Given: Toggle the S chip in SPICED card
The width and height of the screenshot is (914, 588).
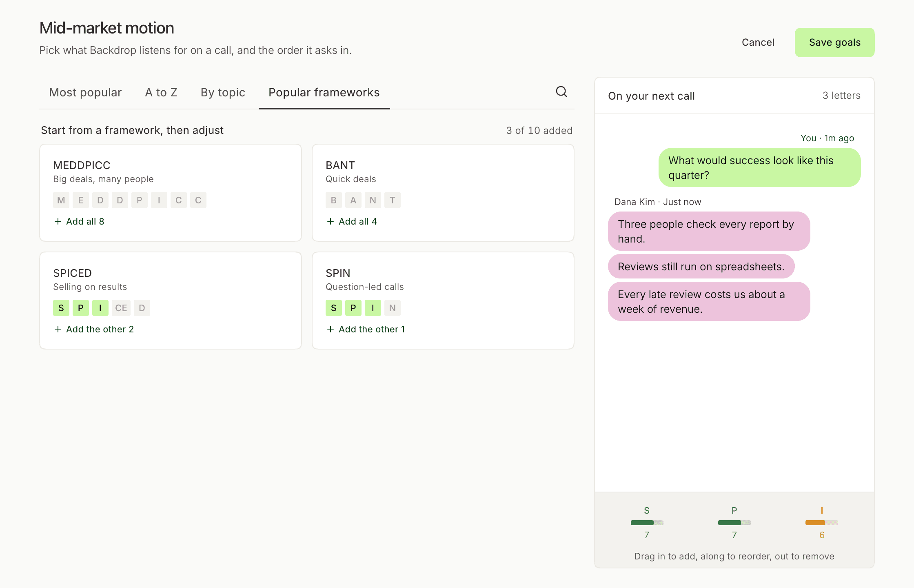Looking at the screenshot, I should coord(61,308).
